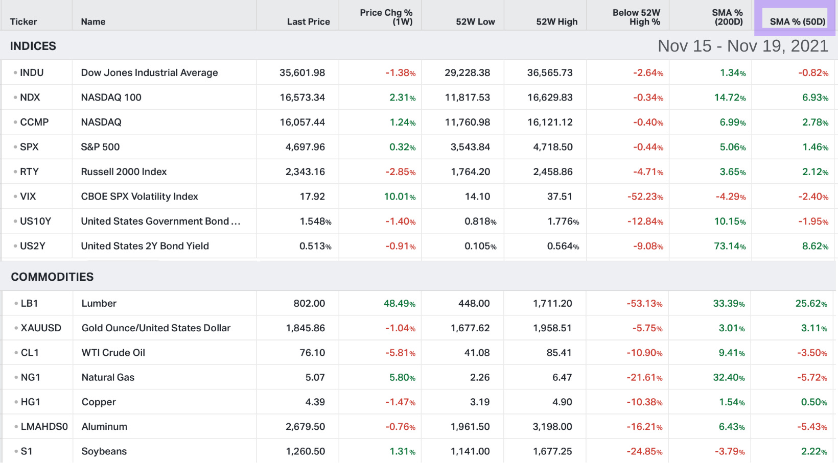The height and width of the screenshot is (463, 838).
Task: Select the SPX ticker
Action: point(29,147)
